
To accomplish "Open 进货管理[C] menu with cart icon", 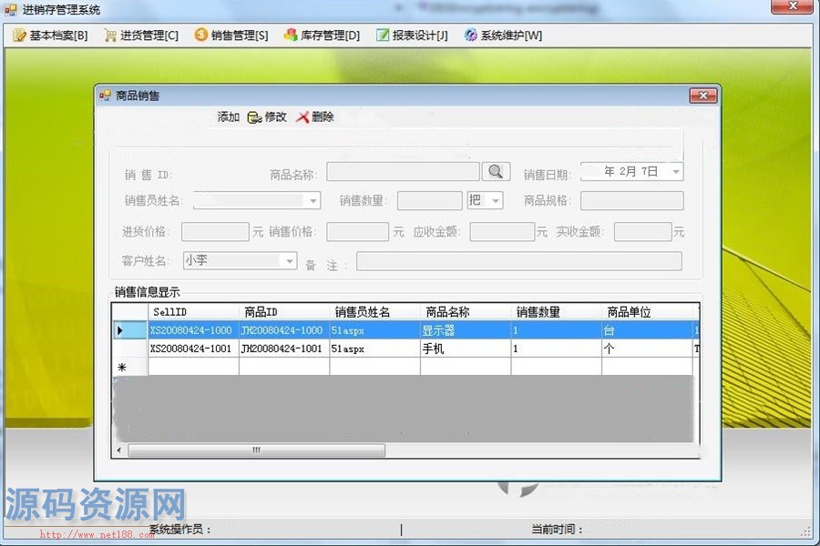I will tap(140, 35).
